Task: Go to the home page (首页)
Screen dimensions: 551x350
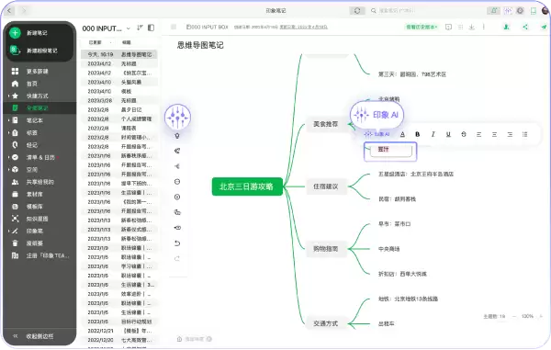Action: (32, 84)
